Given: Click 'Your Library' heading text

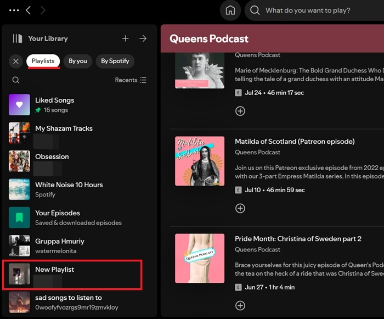Looking at the screenshot, I should 48,38.
